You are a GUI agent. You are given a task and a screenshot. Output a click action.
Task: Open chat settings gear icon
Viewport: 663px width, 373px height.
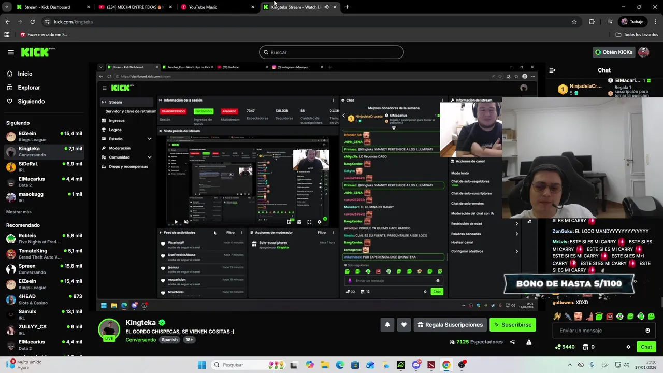628,347
